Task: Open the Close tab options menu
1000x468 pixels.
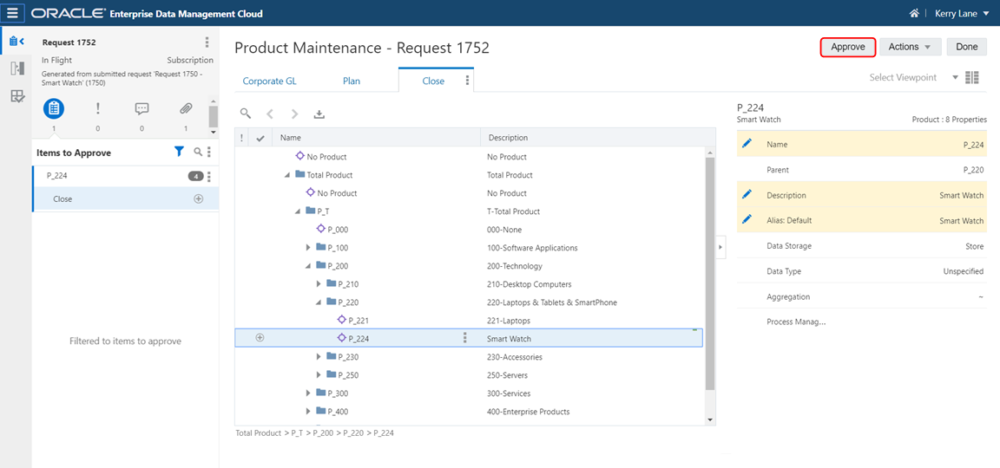Action: 467,81
